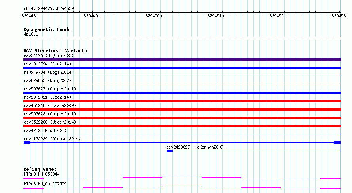The height and width of the screenshot is (193, 352).
Task: Click the esv34196 (Giglio2002) variant label
Action: 49,55
